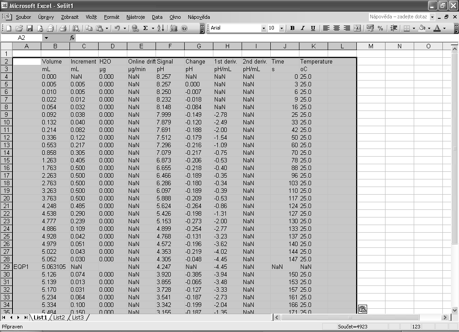Click the vertical scrollbar down arrow

coord(455,311)
